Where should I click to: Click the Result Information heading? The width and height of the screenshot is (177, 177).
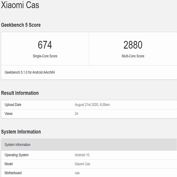[20, 93]
